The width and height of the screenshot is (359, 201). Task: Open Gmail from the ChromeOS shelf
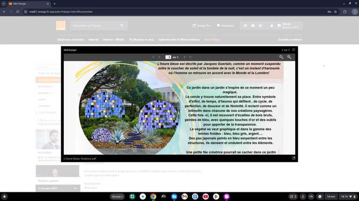185,197
